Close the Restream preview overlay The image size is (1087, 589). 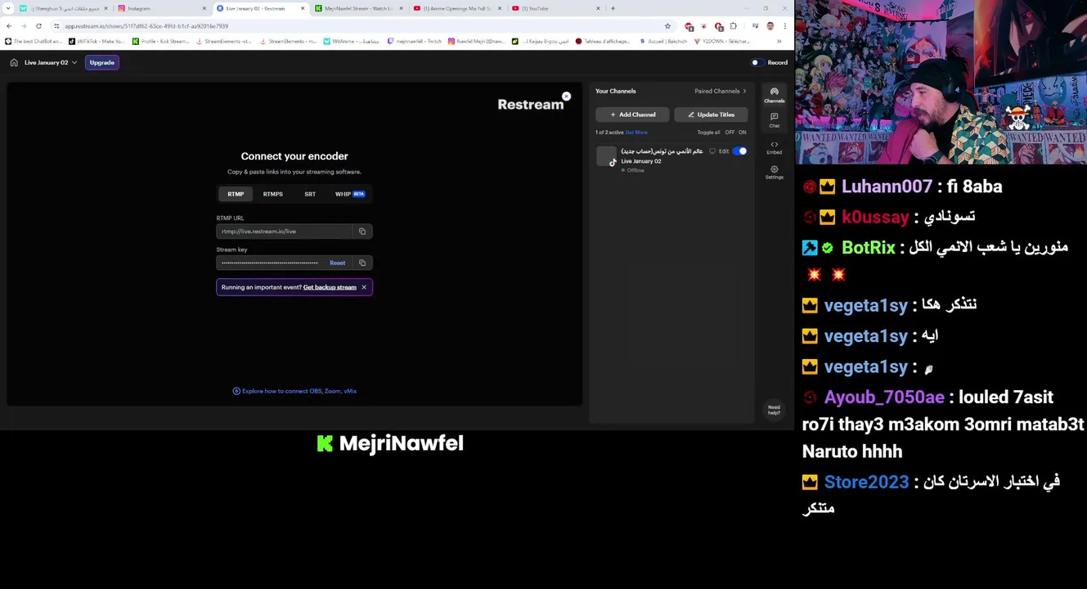coord(566,97)
